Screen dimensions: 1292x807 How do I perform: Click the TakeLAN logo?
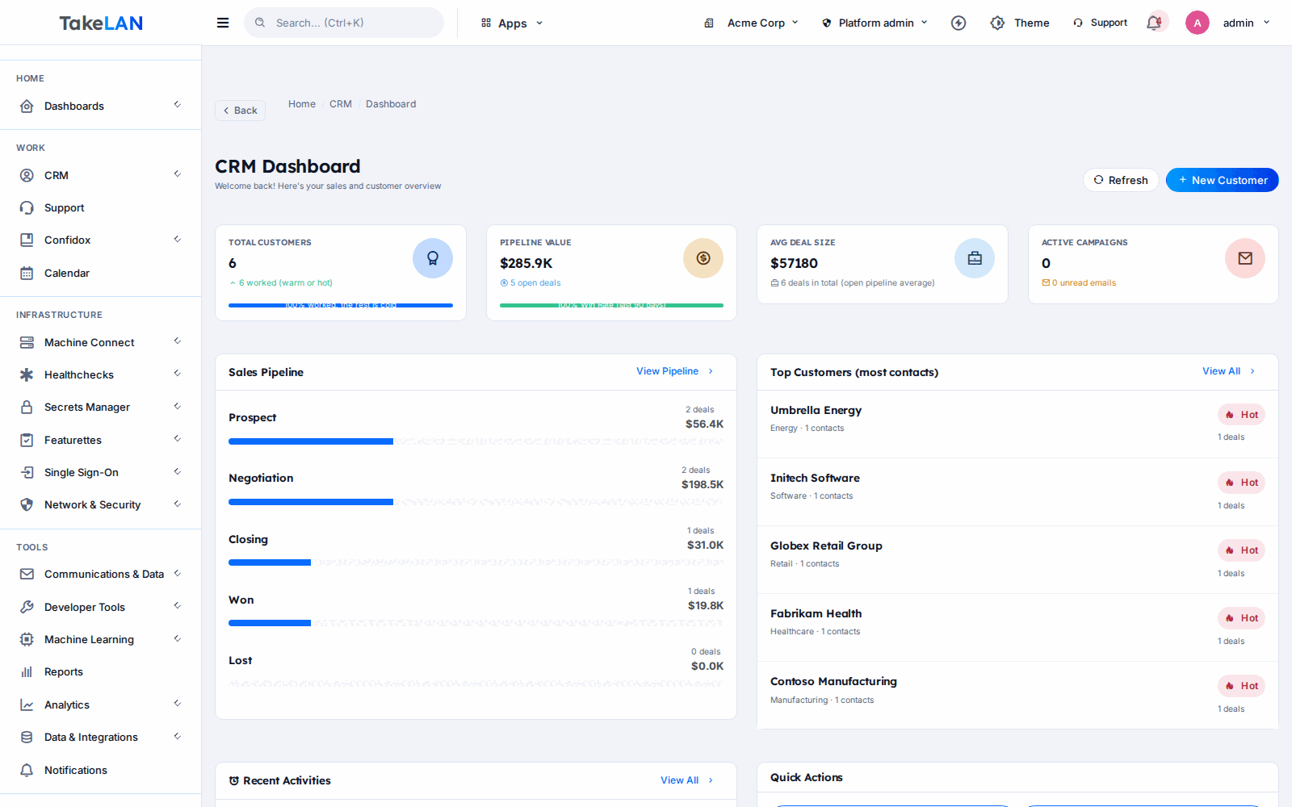(101, 23)
